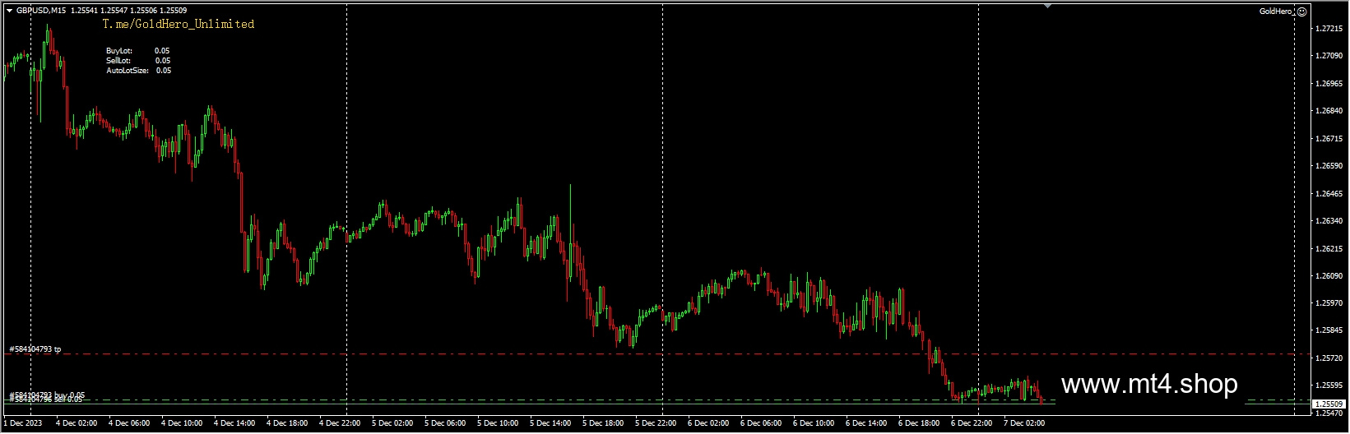Click the 5 Dec 22:00 time label

[x=656, y=423]
